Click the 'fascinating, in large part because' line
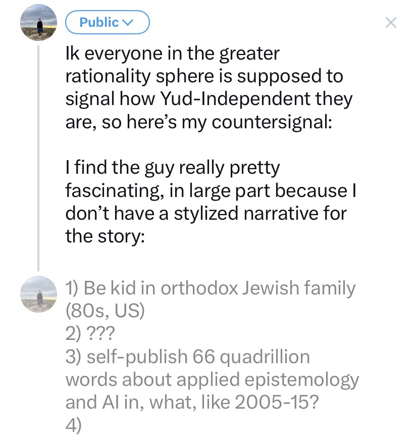The image size is (418, 446). click(206, 191)
